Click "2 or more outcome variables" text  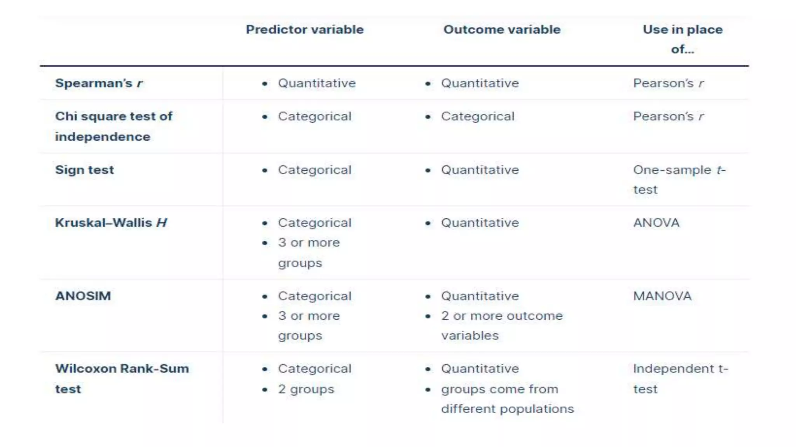click(501, 326)
